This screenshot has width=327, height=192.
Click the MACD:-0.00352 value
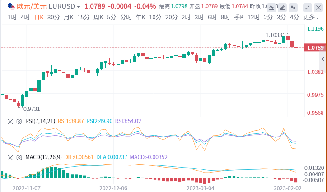(x=149, y=157)
